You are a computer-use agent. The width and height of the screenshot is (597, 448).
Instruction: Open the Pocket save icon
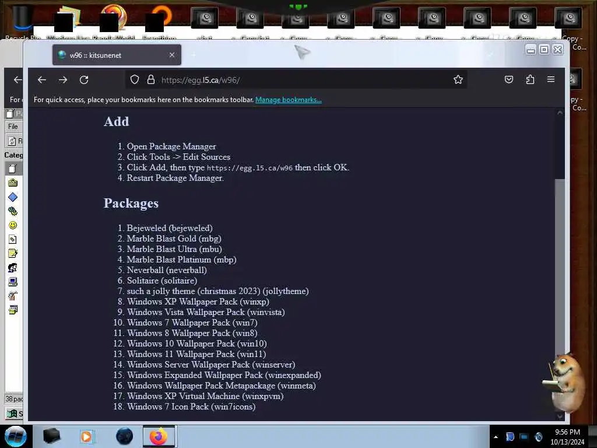tap(508, 79)
